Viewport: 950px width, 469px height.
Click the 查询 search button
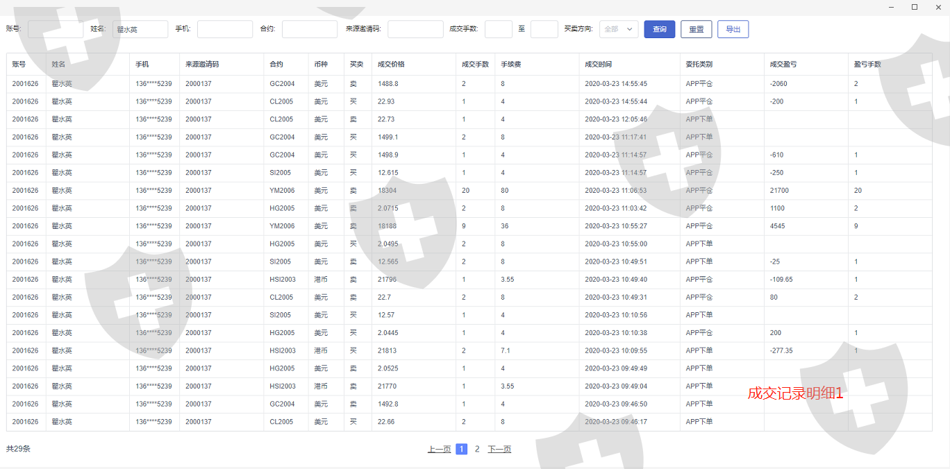tap(659, 29)
